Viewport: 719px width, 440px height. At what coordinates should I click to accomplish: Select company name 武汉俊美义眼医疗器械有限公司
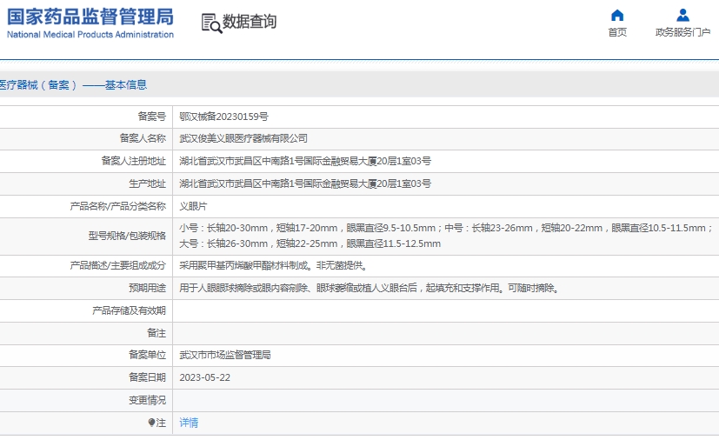[243, 138]
